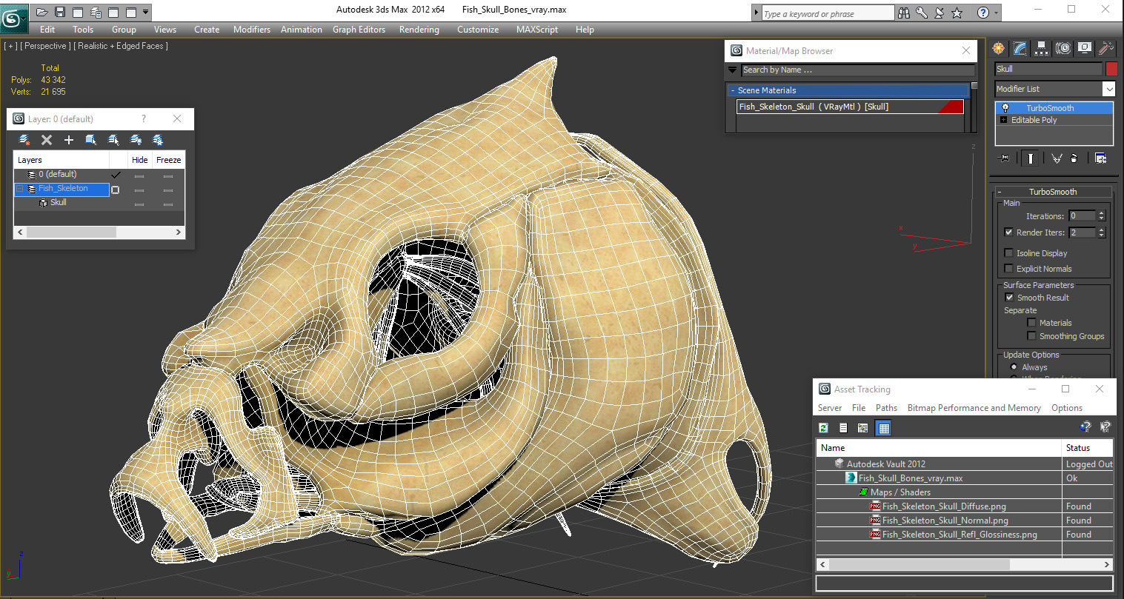This screenshot has height=599, width=1124.
Task: Click the Freeze column header in Layer dialog
Action: 168,160
